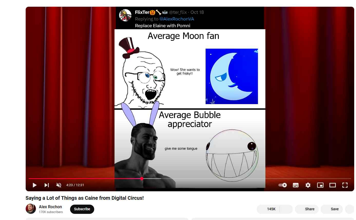Click the progress bar's red playhead dot
This screenshot has width=356, height=220.
click(142, 178)
